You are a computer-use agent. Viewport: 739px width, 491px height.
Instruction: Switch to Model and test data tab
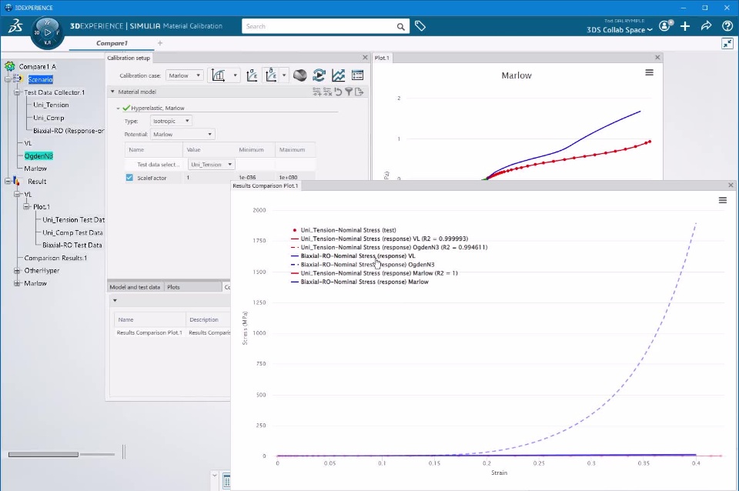[x=135, y=287]
